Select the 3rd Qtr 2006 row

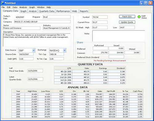coord(90,80)
